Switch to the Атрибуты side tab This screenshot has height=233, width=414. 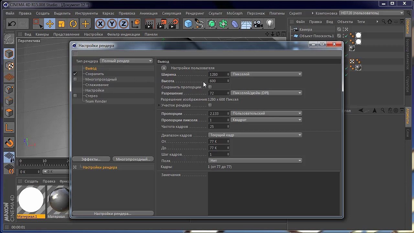click(x=408, y=116)
